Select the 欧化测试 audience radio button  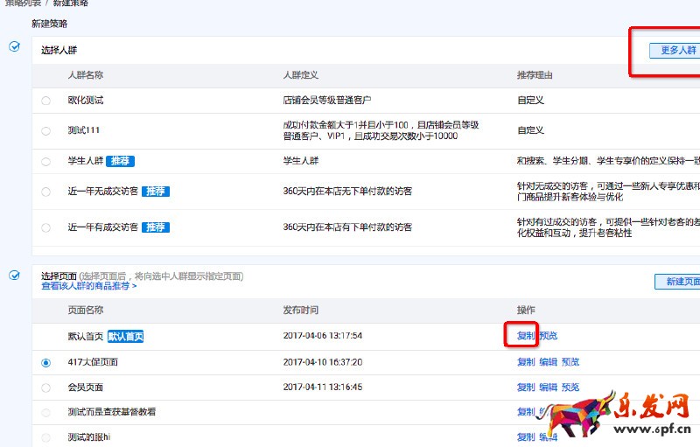pyautogui.click(x=45, y=101)
